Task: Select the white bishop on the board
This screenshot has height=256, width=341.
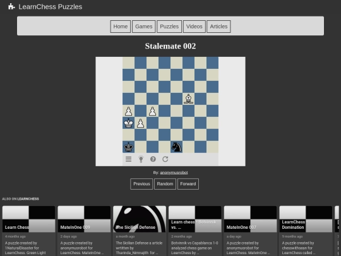Action: click(189, 99)
